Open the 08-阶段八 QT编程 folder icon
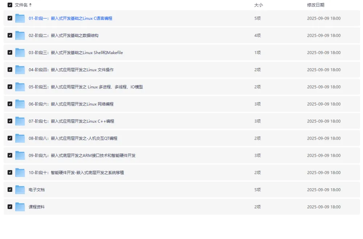This screenshot has width=363, height=239. (x=20, y=138)
